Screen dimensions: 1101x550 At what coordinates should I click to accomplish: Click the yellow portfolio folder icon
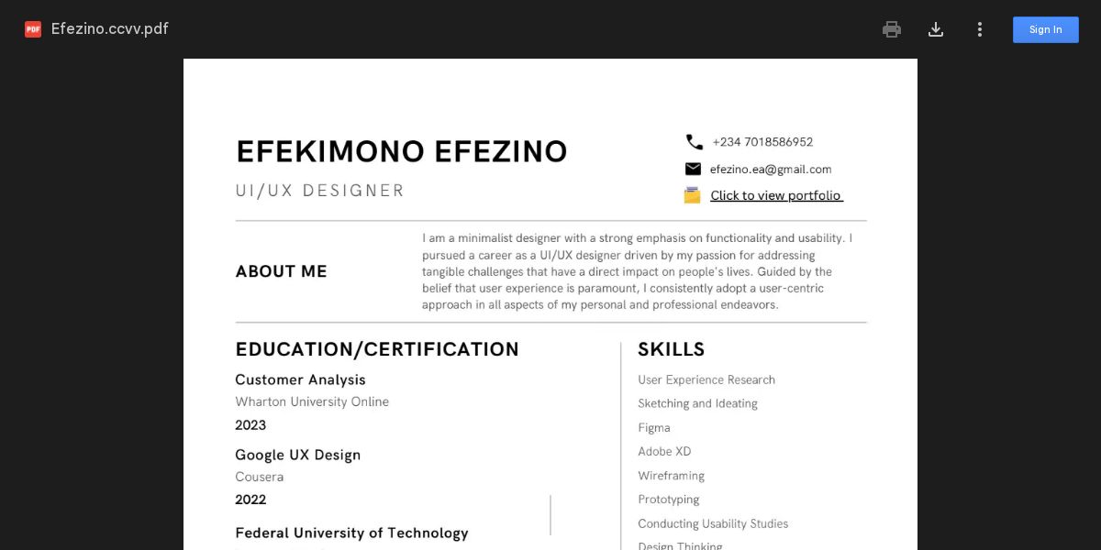pos(692,195)
